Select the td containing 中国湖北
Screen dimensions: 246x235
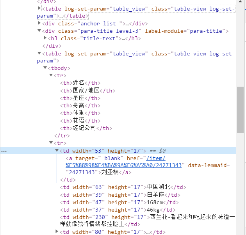click(x=123, y=187)
